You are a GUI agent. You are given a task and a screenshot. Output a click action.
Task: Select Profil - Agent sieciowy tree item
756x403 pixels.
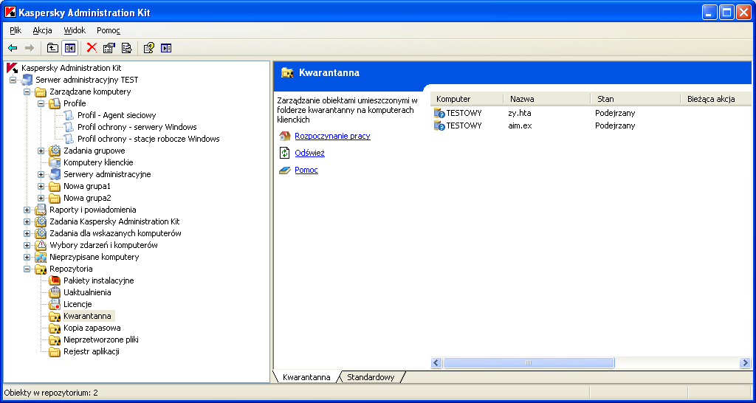(117, 115)
